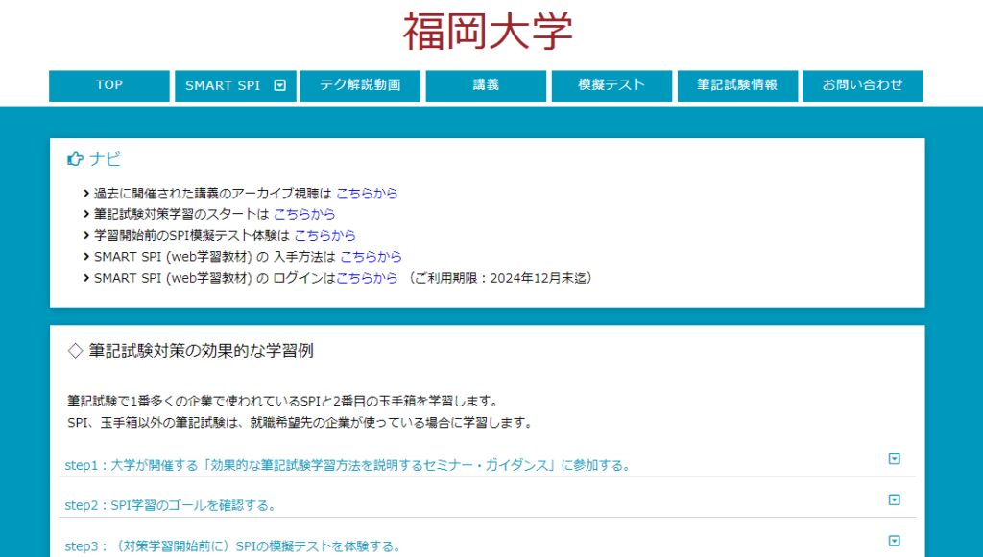Follow こちらから link for 筆記試験対策学習のスタート
The width and height of the screenshot is (983, 557).
304,214
